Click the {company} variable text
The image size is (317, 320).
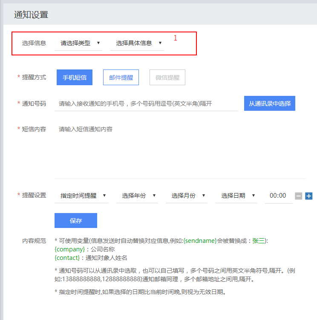[70, 249]
